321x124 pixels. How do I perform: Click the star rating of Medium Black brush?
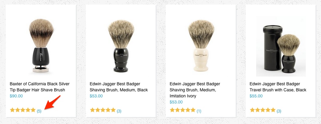(103, 110)
